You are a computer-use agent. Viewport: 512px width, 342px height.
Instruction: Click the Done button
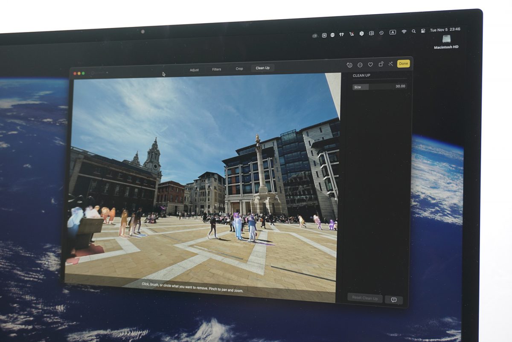click(x=403, y=64)
